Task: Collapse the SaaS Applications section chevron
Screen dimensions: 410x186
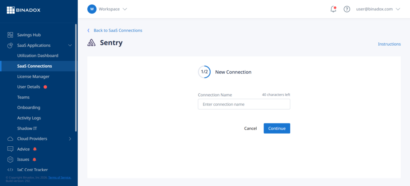Action: click(x=70, y=46)
